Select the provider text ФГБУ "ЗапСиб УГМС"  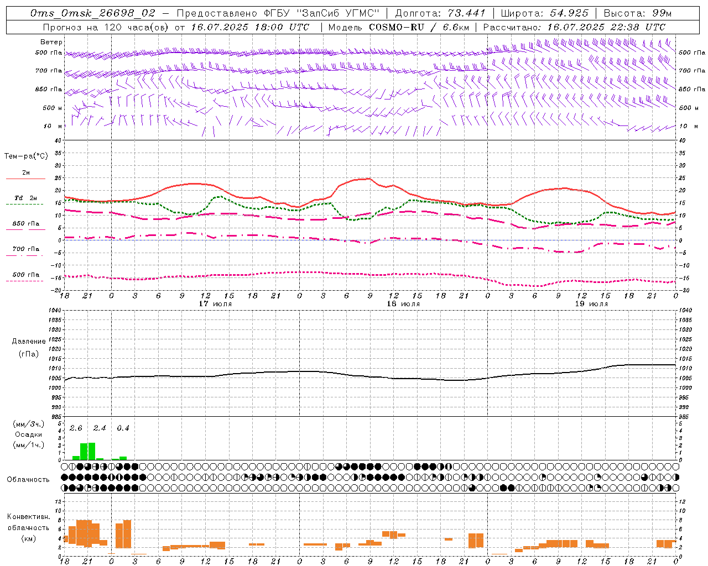[x=321, y=13]
